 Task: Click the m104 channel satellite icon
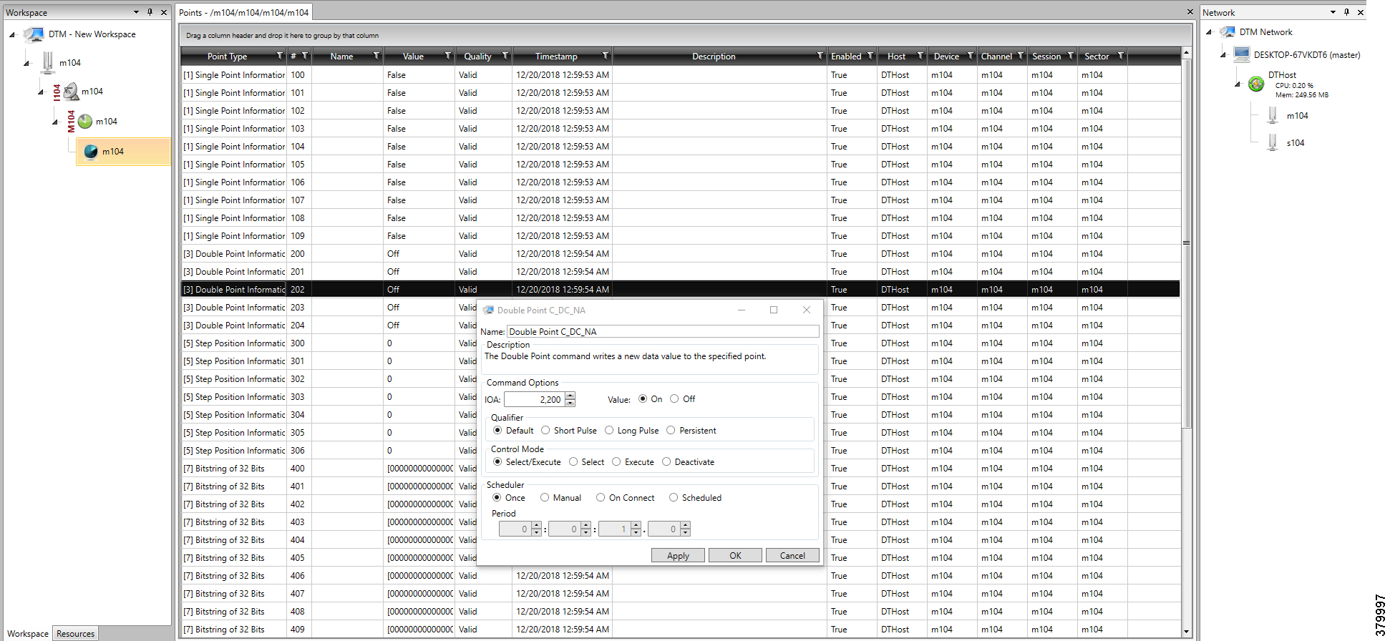pos(71,91)
